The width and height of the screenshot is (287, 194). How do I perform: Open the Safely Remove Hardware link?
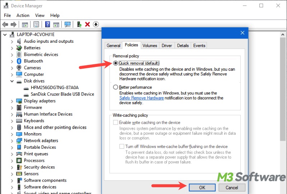pos(141,98)
